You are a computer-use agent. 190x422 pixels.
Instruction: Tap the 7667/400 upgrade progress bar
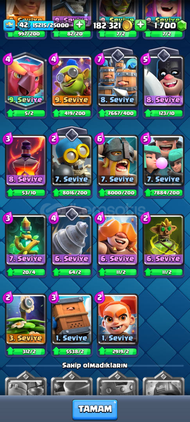(118, 113)
